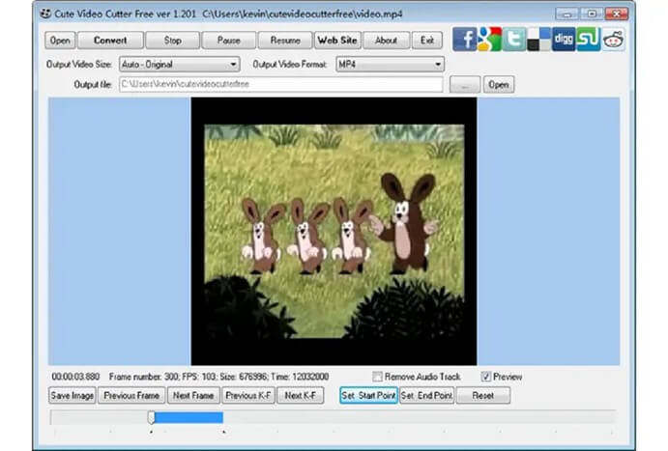This screenshot has width=668, height=451.
Task: Click the timeline slider thumb
Action: click(151, 417)
